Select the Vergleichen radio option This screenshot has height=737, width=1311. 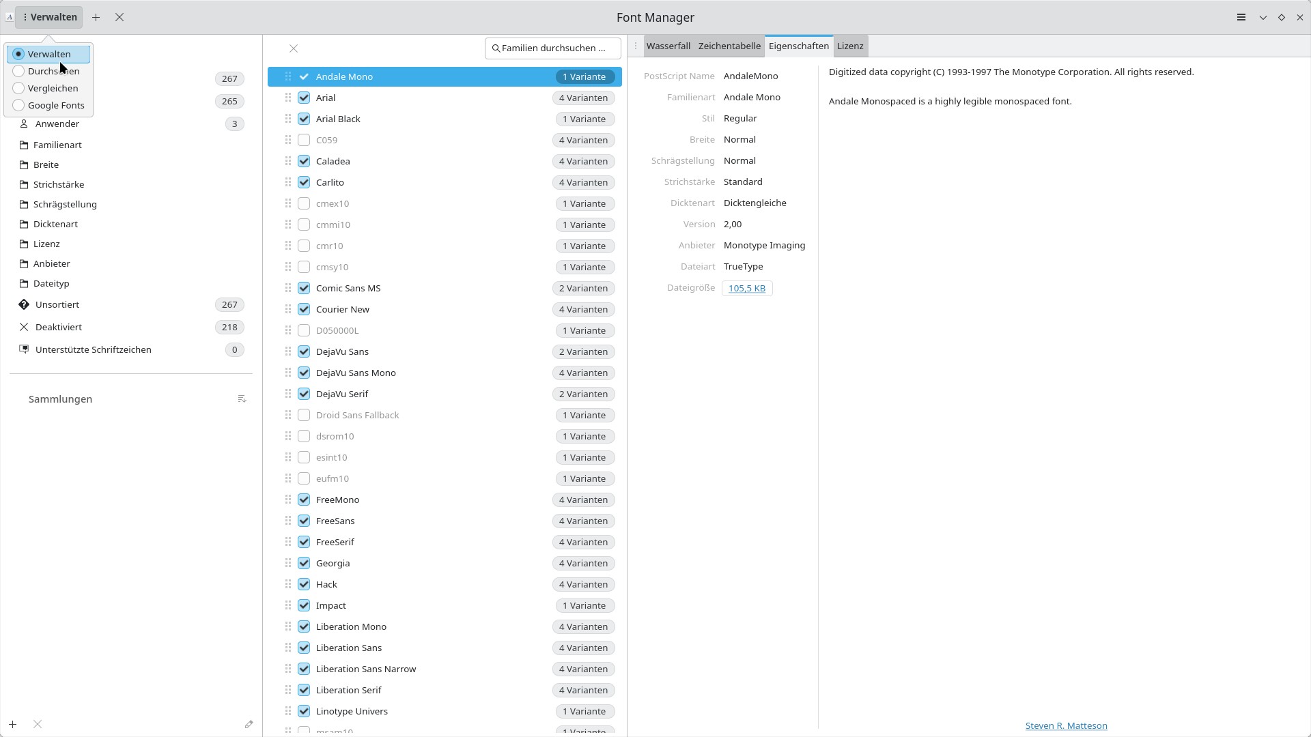click(x=48, y=89)
